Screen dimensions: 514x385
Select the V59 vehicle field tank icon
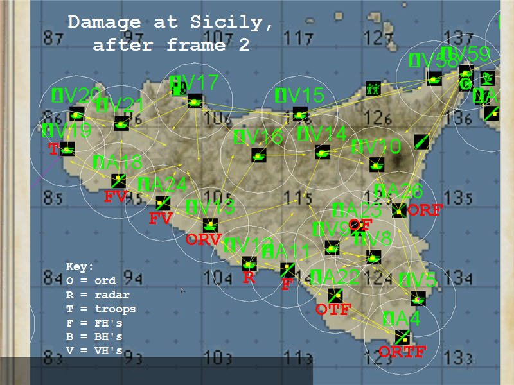click(x=466, y=73)
